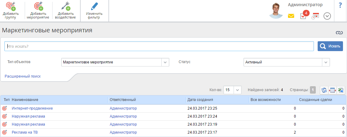Open the calendar reminders icon

[315, 16]
